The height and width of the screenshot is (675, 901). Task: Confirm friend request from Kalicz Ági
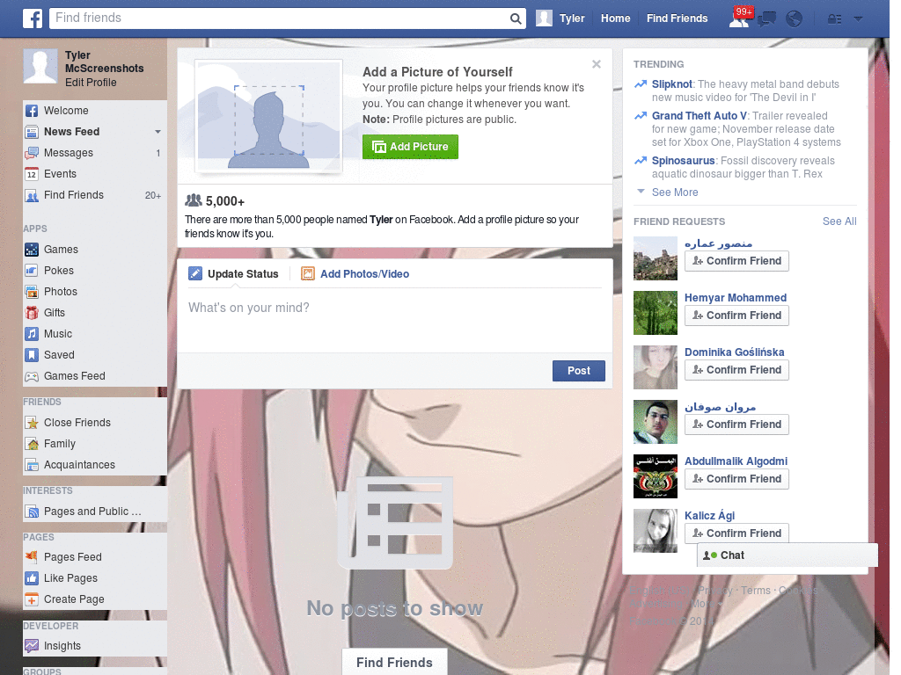tap(736, 533)
